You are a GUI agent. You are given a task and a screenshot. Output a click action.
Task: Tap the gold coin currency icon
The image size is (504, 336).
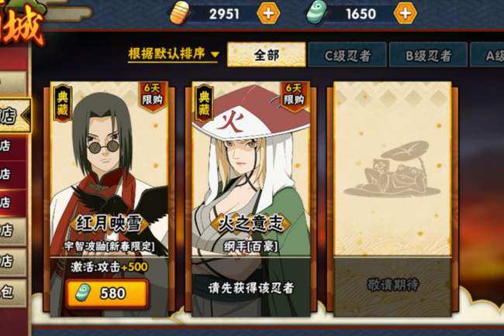[x=178, y=13]
